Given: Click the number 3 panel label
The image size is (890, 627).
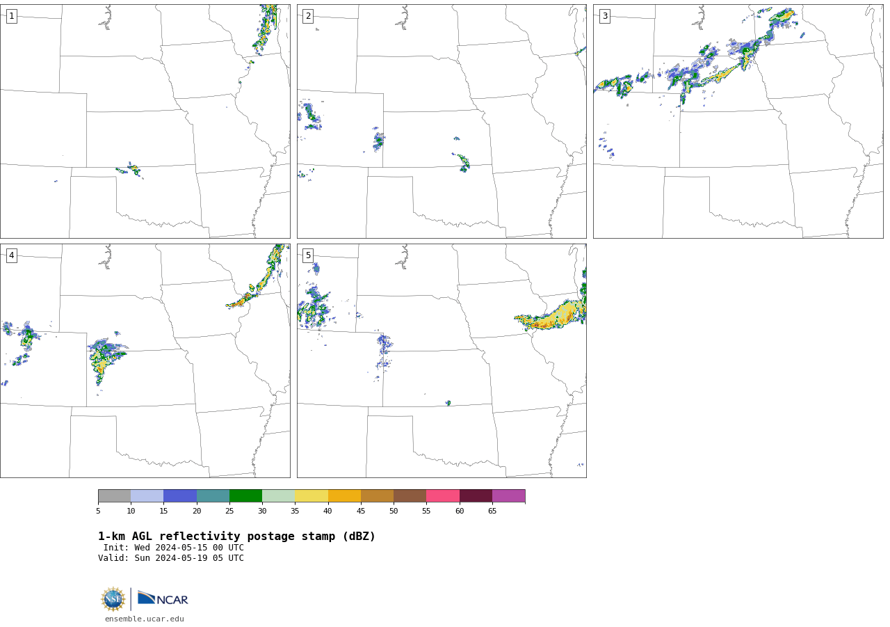Looking at the screenshot, I should [x=604, y=16].
